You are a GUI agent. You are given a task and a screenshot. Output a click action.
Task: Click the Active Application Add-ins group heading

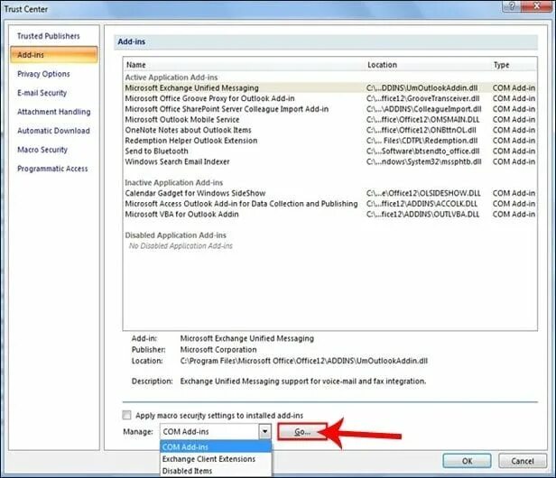tap(171, 78)
